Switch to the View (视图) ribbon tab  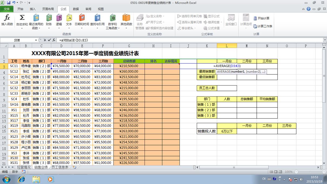coord(101,9)
